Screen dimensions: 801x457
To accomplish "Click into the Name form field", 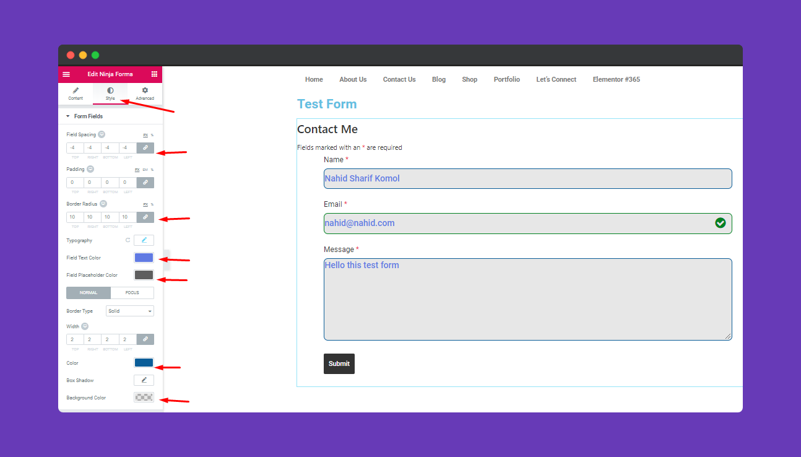I will pyautogui.click(x=528, y=178).
